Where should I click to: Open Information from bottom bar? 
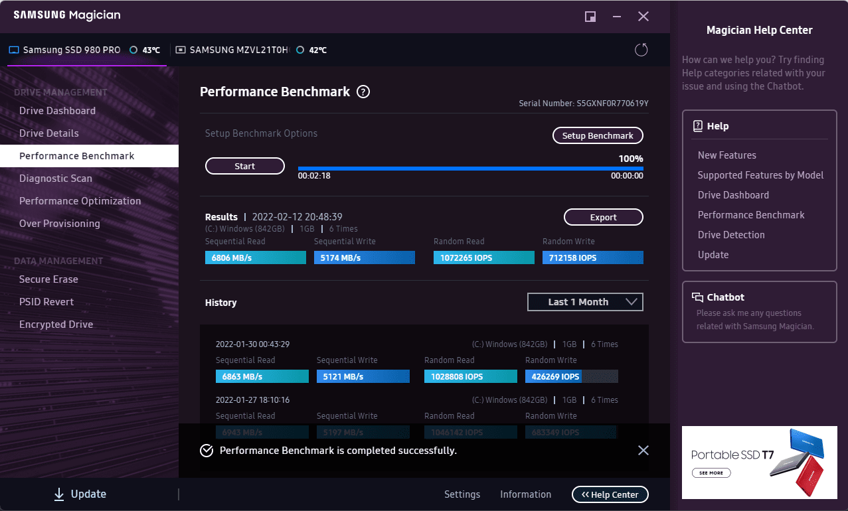pyautogui.click(x=525, y=494)
